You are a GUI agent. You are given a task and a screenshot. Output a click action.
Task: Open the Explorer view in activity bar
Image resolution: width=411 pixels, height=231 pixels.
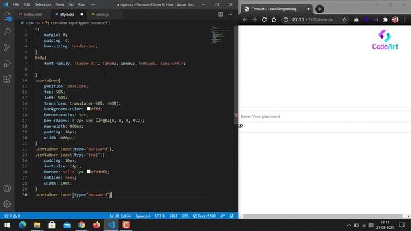(x=7, y=17)
